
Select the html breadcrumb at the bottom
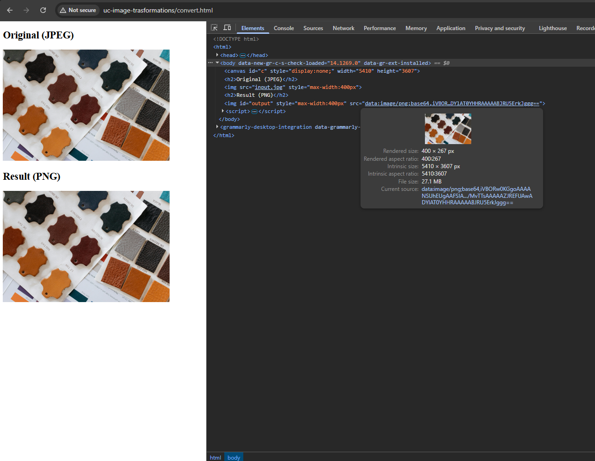click(215, 457)
